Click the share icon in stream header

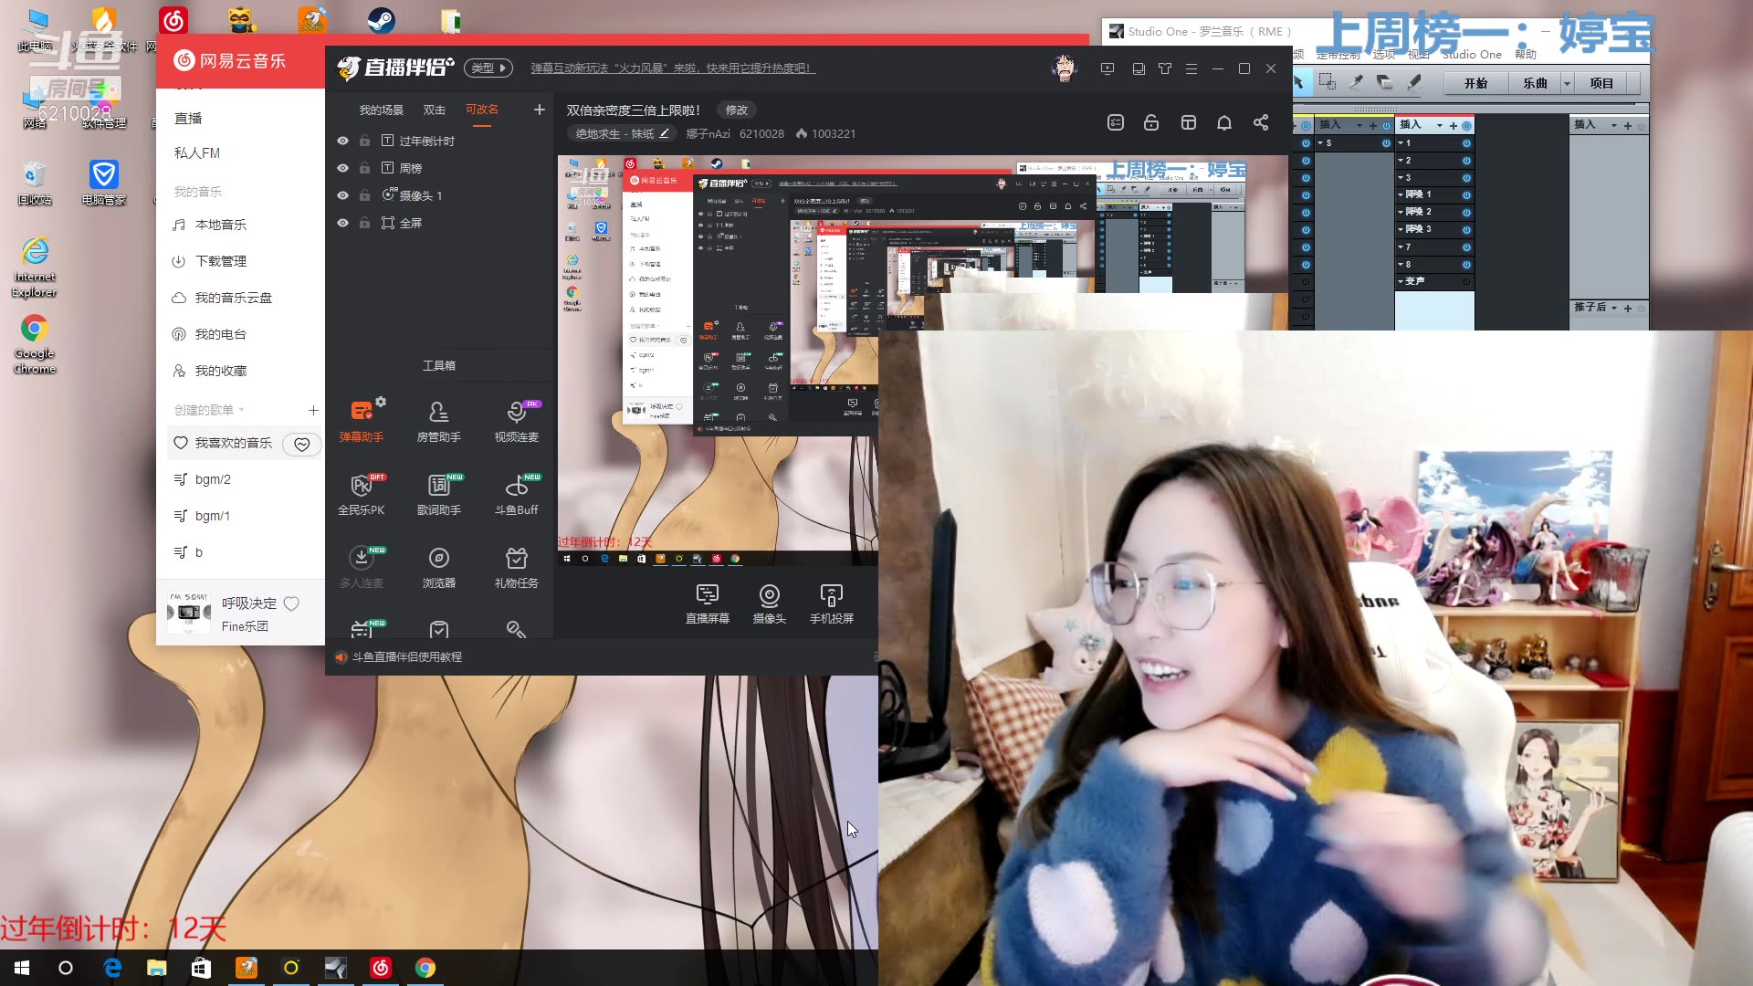pos(1261,122)
